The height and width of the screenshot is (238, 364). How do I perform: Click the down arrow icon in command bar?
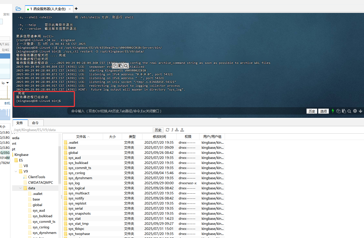tap(360, 111)
